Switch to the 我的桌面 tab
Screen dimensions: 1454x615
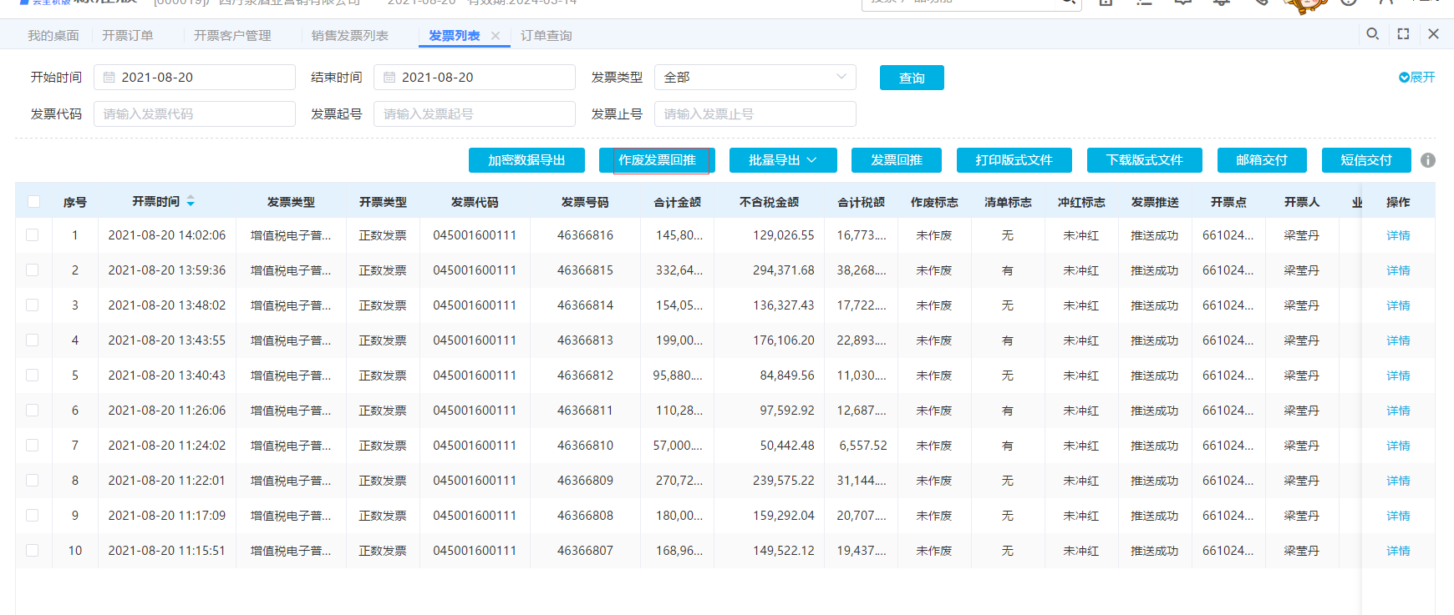click(x=53, y=36)
